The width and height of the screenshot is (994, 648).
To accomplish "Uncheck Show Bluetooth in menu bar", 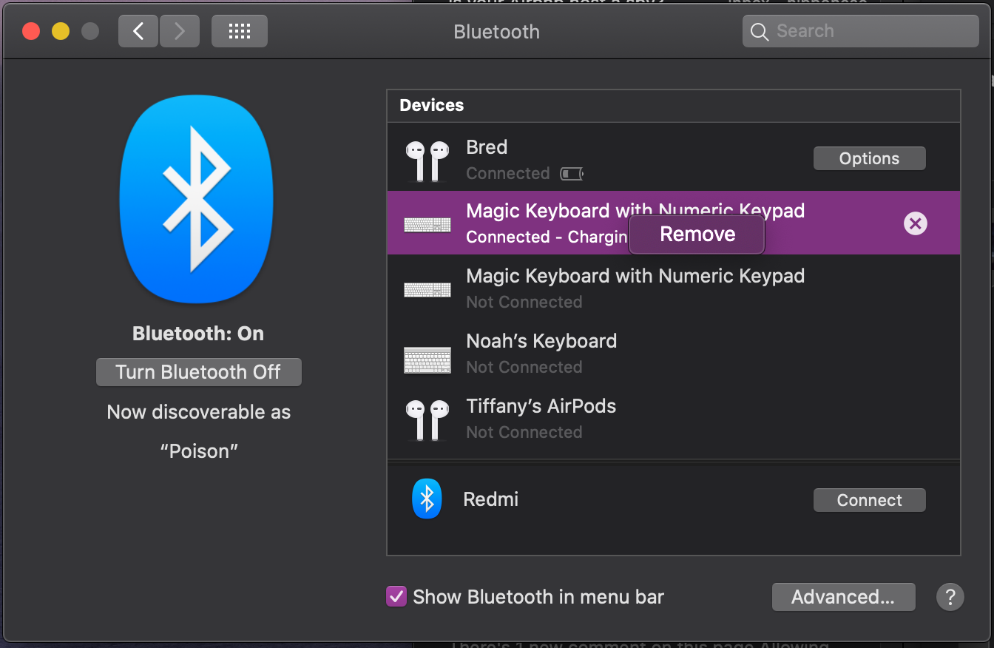I will pyautogui.click(x=396, y=597).
